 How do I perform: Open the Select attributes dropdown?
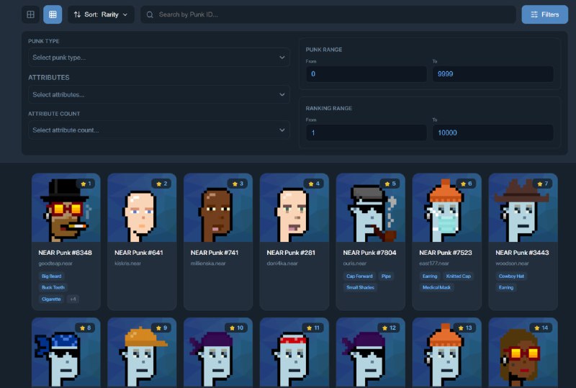[158, 94]
